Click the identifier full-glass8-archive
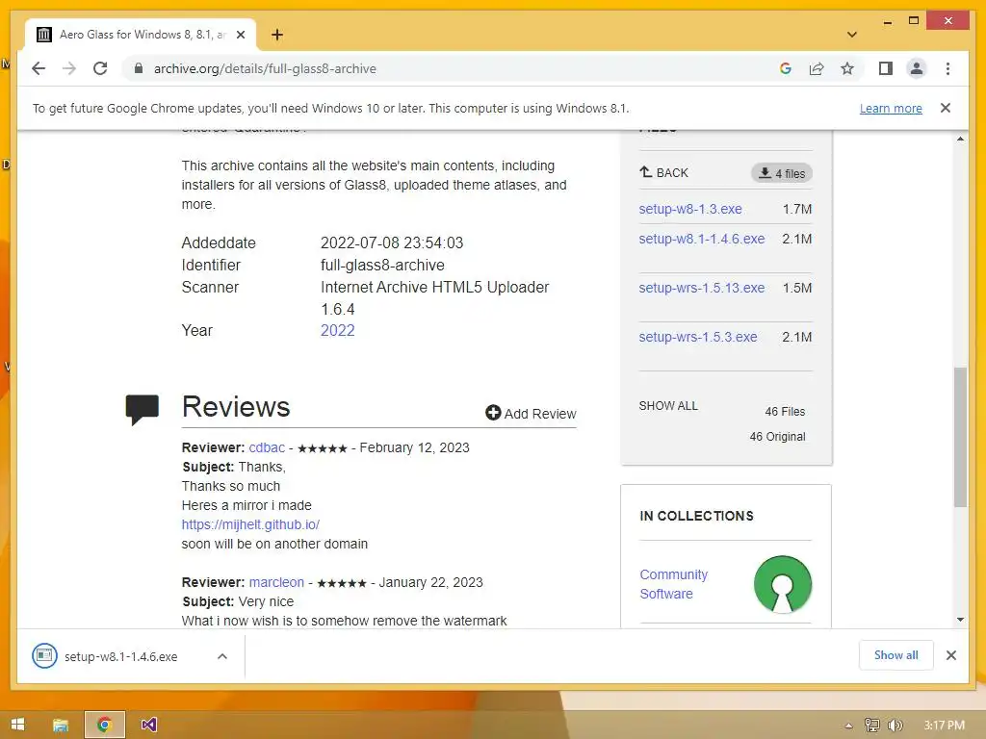Screen dimensions: 986x739 pos(382,266)
